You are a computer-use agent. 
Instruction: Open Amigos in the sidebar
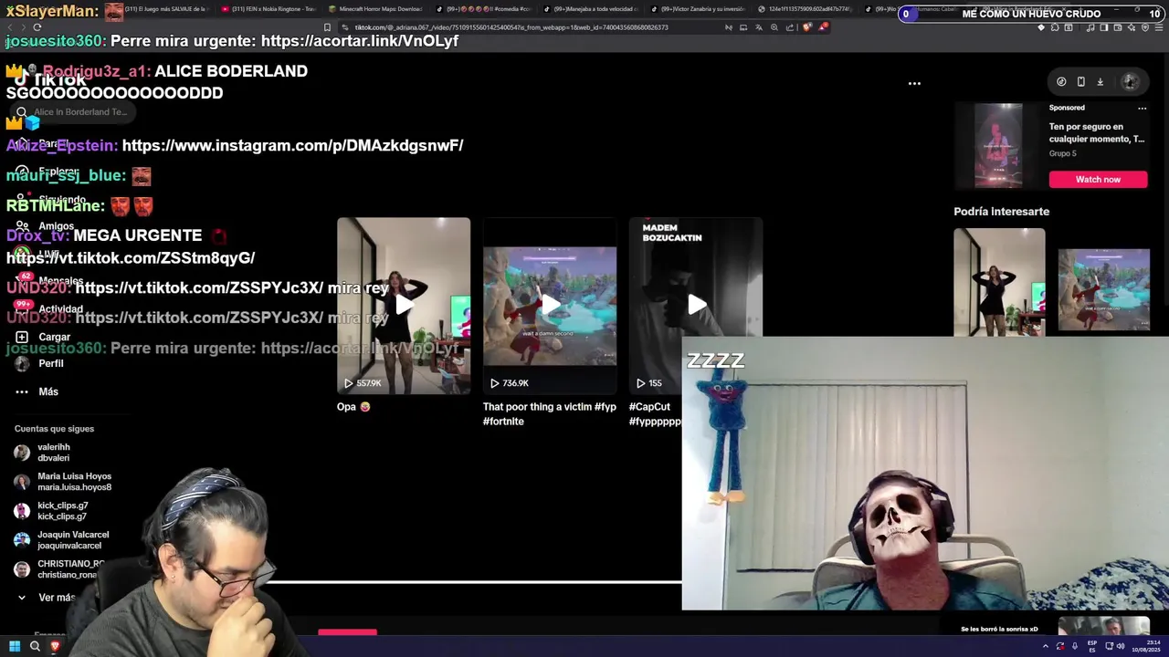(x=56, y=226)
